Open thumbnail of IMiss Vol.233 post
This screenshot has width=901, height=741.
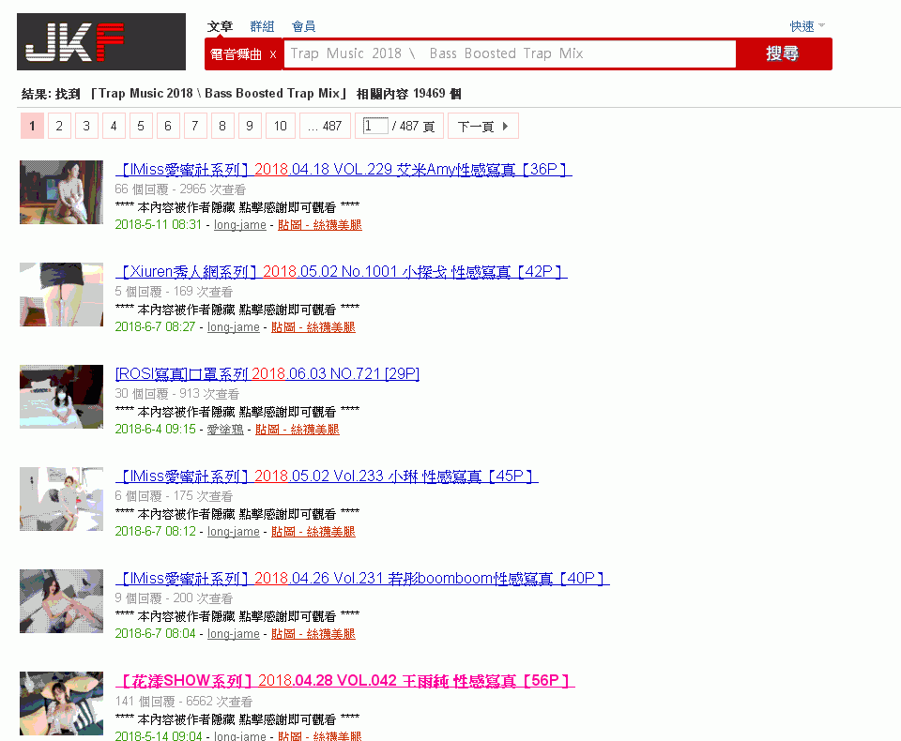click(x=62, y=499)
